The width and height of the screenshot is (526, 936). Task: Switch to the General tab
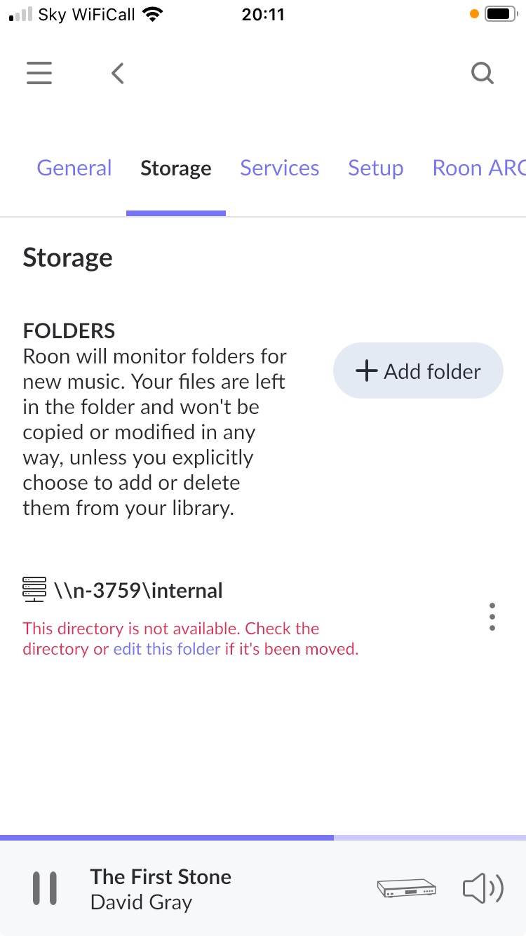coord(74,168)
